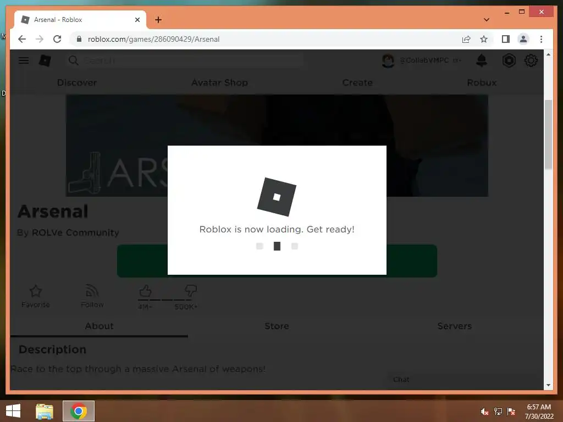Open Chrome three-dot menu
The image size is (563, 422).
(x=541, y=39)
